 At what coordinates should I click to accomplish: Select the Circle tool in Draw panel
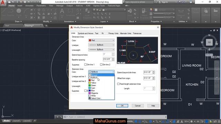pyautogui.click(x=19, y=12)
